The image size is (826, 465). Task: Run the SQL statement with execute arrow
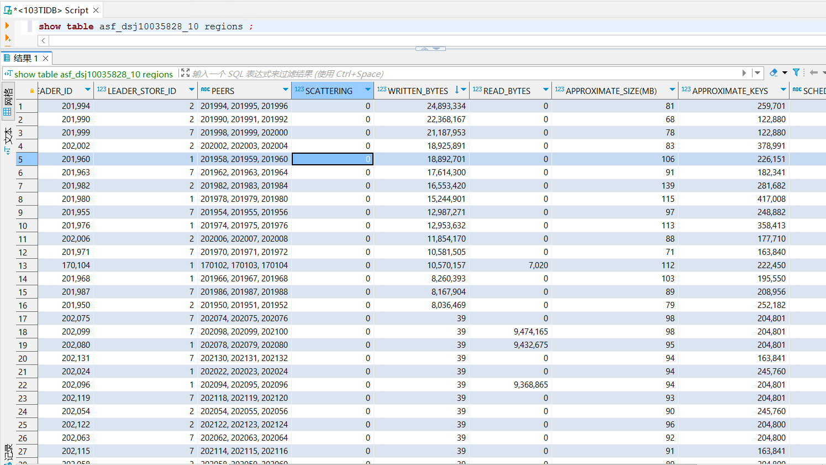pos(7,25)
